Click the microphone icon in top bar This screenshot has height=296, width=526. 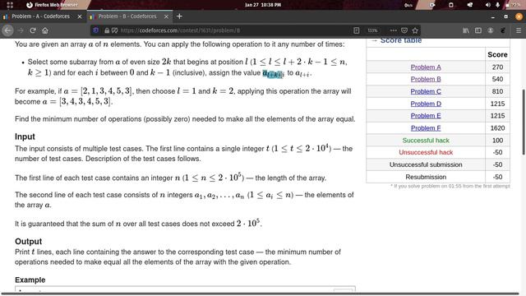point(497,5)
